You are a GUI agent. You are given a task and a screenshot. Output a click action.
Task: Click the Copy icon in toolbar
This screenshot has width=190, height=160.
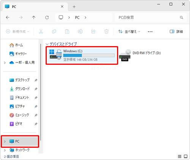point(54,31)
